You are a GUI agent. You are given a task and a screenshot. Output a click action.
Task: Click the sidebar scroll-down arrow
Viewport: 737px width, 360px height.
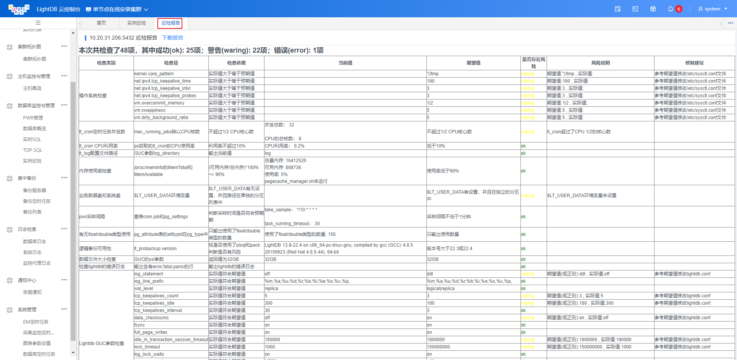[73, 353]
